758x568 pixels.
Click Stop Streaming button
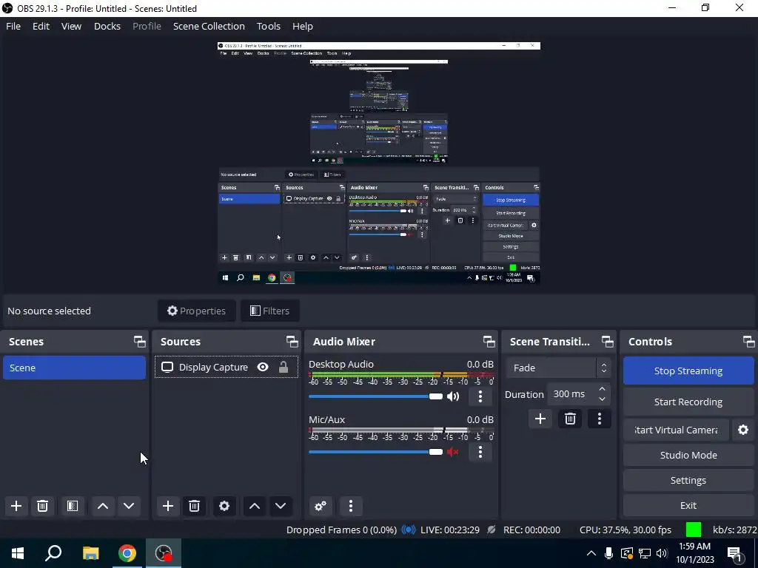tap(688, 371)
